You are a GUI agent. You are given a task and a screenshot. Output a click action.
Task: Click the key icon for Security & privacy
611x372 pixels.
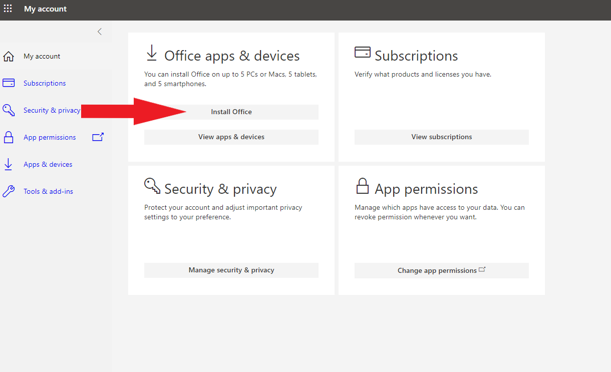point(9,110)
